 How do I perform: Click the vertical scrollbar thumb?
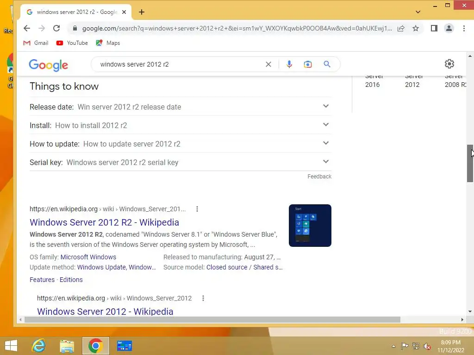click(470, 163)
